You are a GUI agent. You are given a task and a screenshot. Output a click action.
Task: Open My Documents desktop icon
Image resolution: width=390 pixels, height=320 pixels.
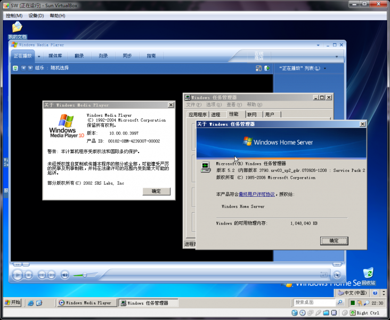(x=17, y=30)
